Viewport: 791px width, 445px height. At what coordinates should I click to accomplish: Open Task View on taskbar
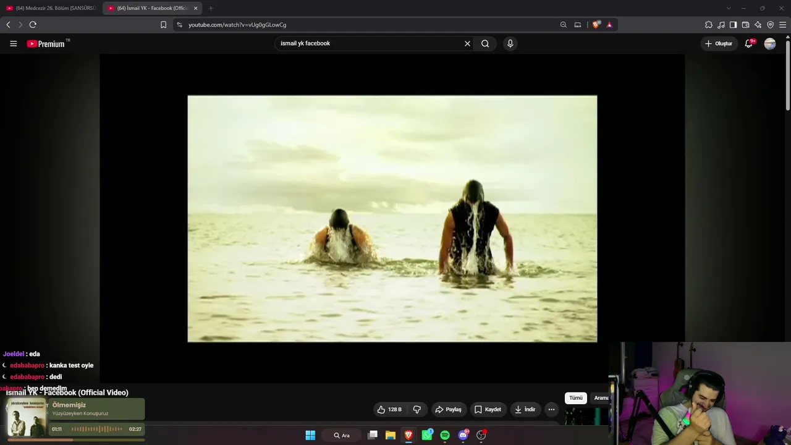pos(373,435)
